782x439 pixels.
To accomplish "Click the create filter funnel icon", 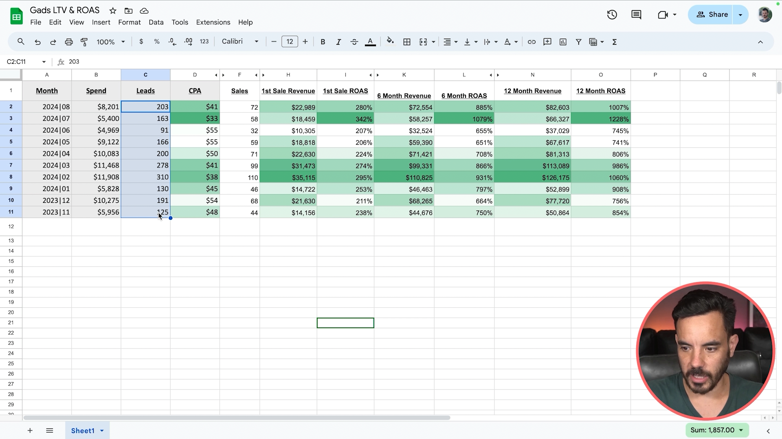I will pos(578,42).
